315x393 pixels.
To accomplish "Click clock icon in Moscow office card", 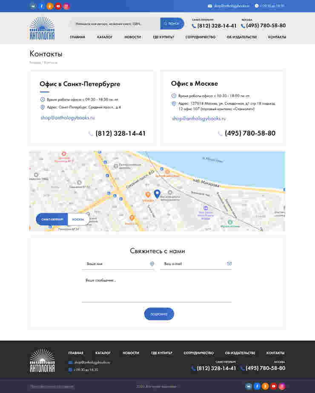I will tap(174, 96).
